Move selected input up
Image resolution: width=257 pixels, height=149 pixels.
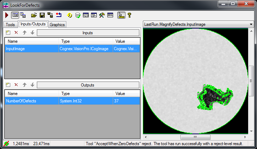(x=24, y=32)
